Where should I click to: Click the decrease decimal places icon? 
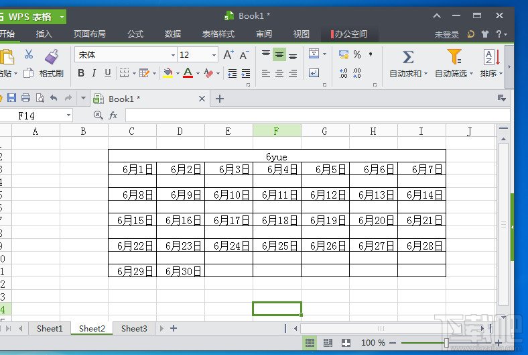(x=357, y=73)
